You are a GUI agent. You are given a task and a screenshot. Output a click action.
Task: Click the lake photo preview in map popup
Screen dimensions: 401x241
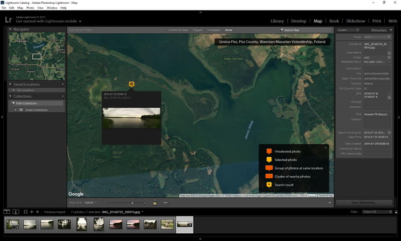point(132,118)
